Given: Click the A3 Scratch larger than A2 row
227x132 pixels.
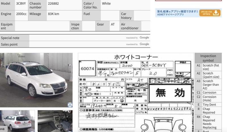Looking at the screenshot, I should 208,85.
